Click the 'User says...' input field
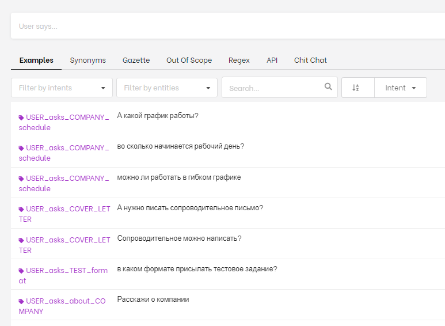 [x=225, y=26]
